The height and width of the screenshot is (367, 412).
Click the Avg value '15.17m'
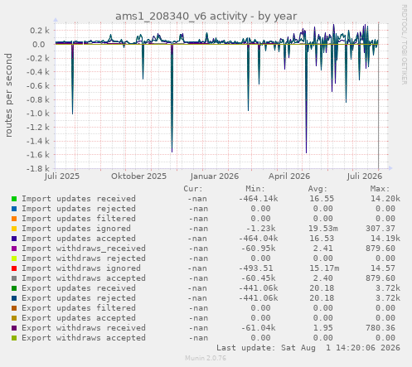[x=324, y=268]
